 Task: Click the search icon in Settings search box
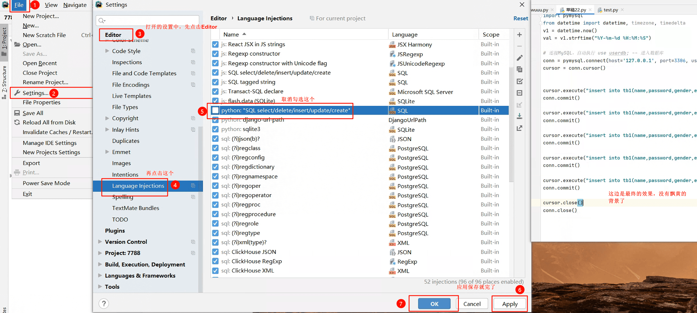pos(101,21)
